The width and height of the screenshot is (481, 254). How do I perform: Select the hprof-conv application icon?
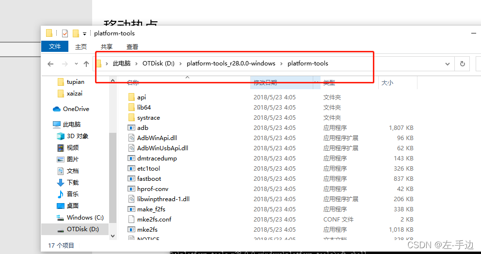131,189
